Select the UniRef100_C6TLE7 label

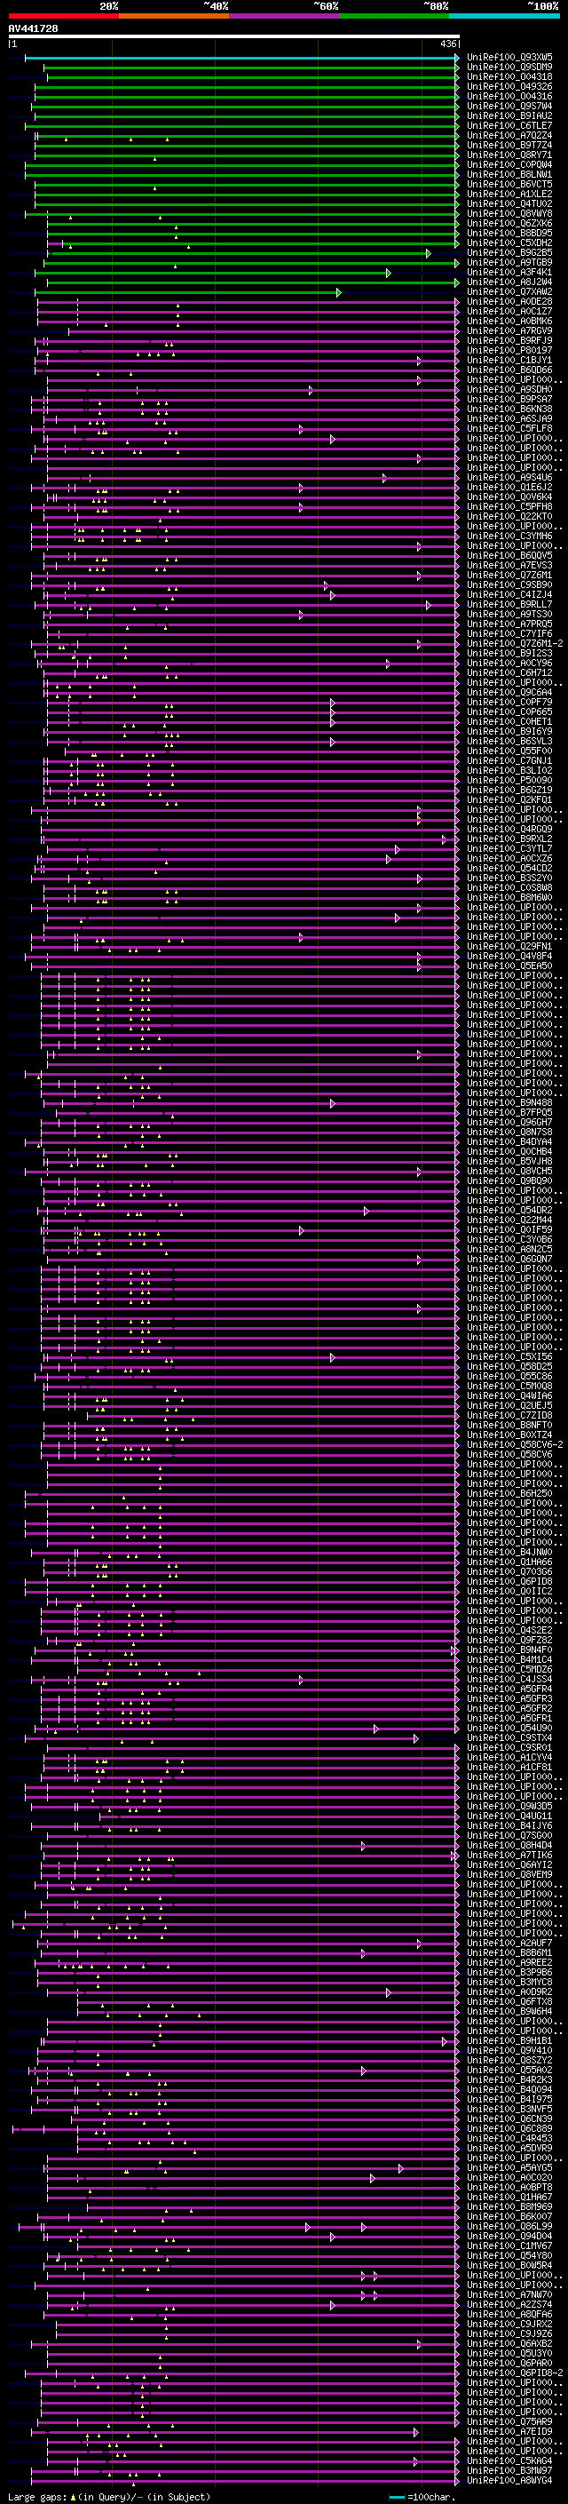pos(509,126)
